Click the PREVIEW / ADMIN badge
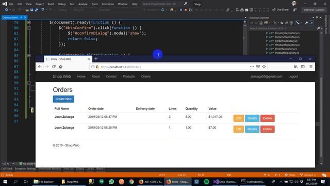This screenshot has height=186, width=330. [x=314, y=10]
